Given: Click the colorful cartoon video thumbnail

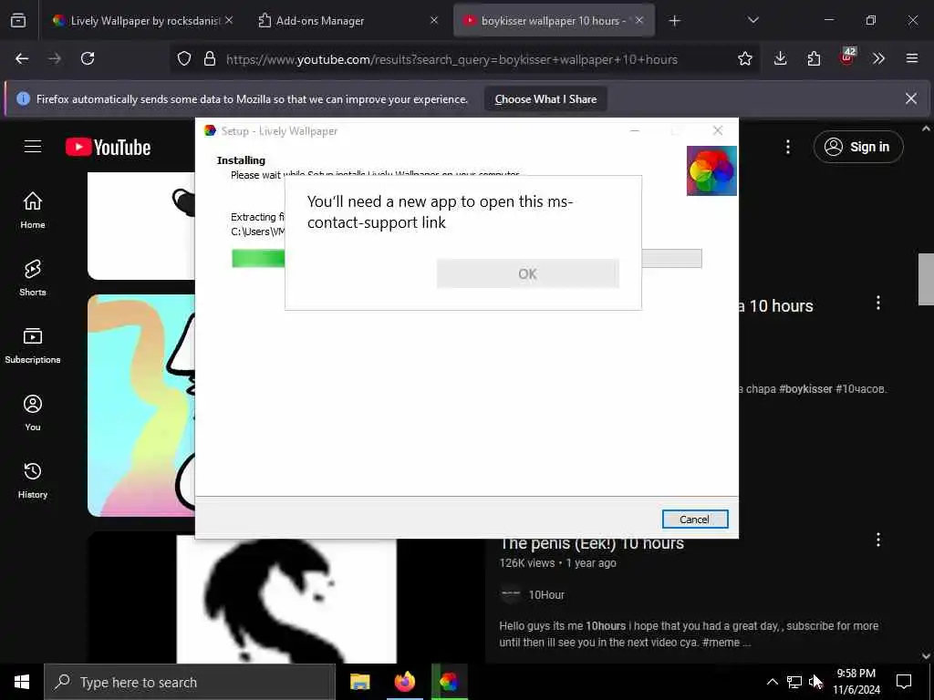Looking at the screenshot, I should (x=141, y=406).
